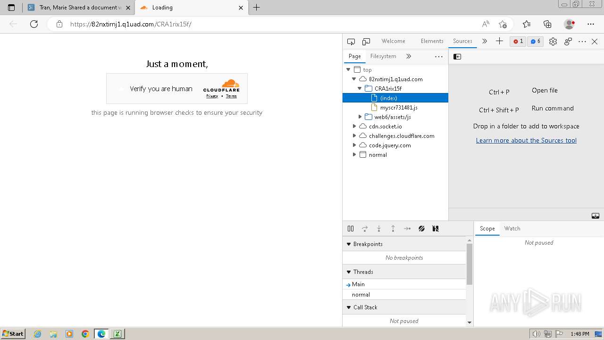Open the Scope tab
Screen dimensions: 604x340
click(487, 229)
